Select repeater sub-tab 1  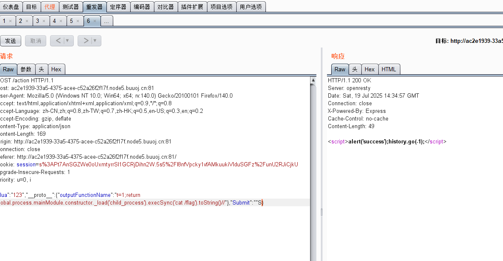coord(4,21)
